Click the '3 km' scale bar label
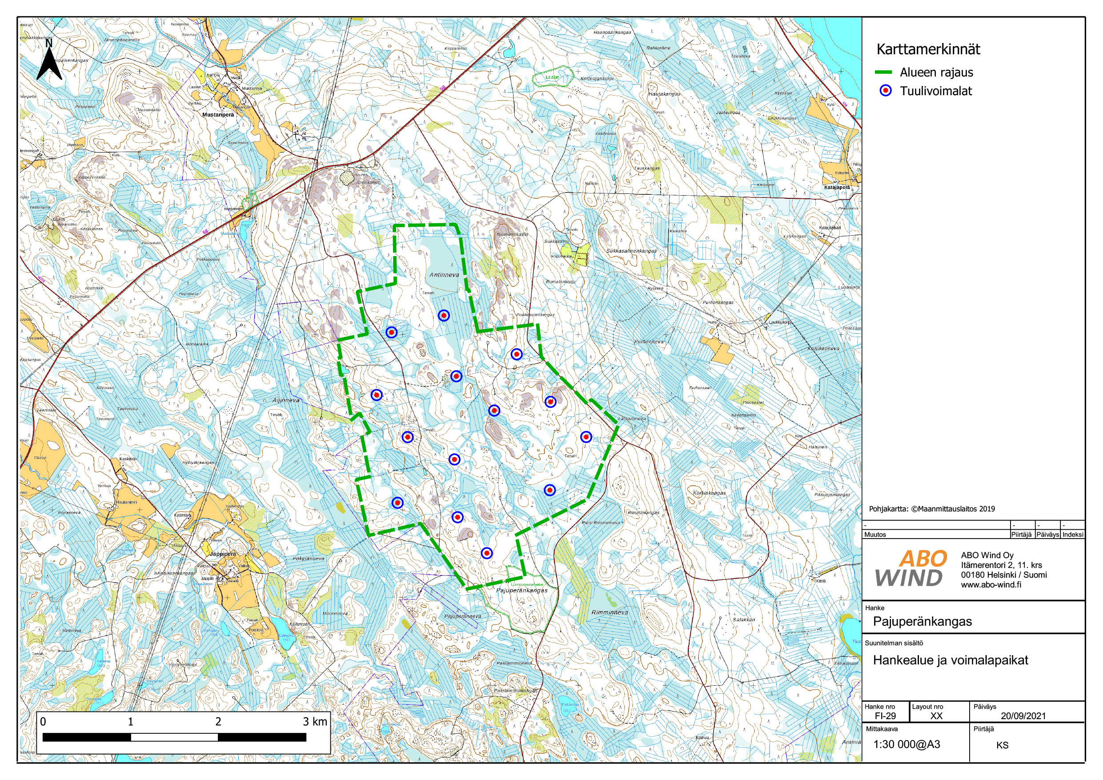Image resolution: width=1103 pixels, height=780 pixels. coord(315,721)
